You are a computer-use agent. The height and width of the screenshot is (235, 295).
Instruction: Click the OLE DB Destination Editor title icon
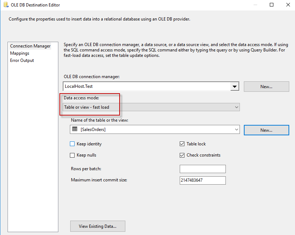5,5
